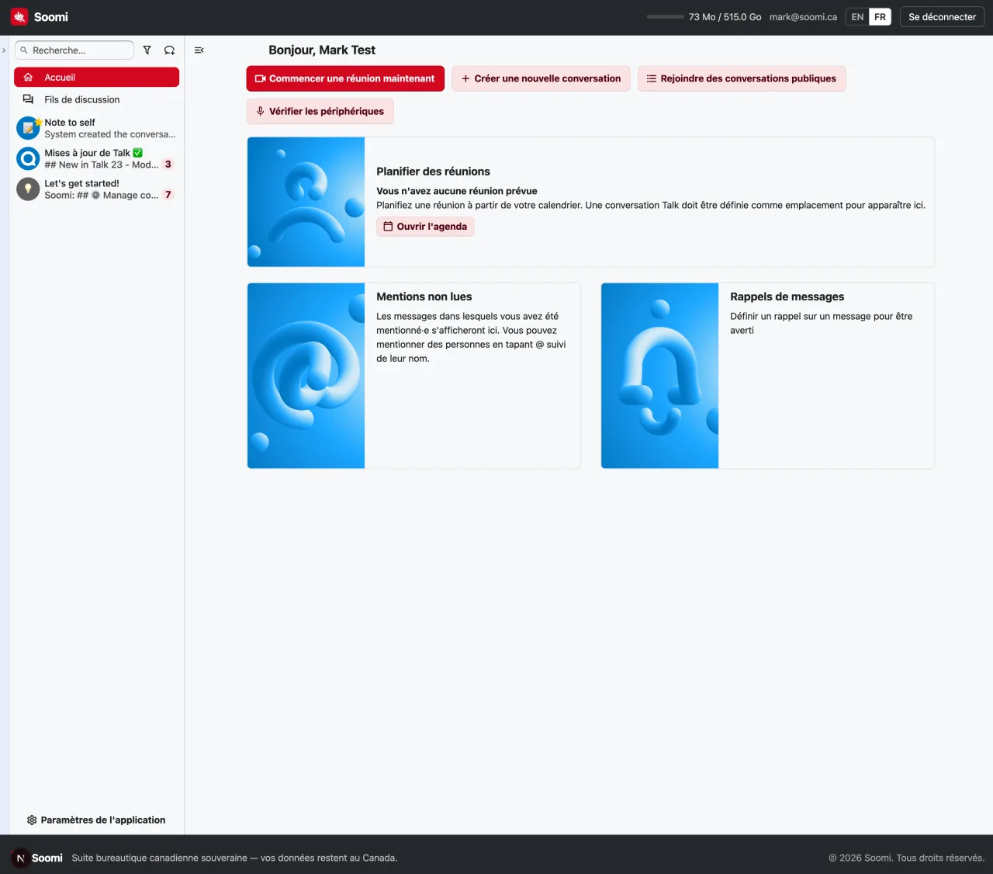Click the Mentions non lues @ illustration

point(306,376)
